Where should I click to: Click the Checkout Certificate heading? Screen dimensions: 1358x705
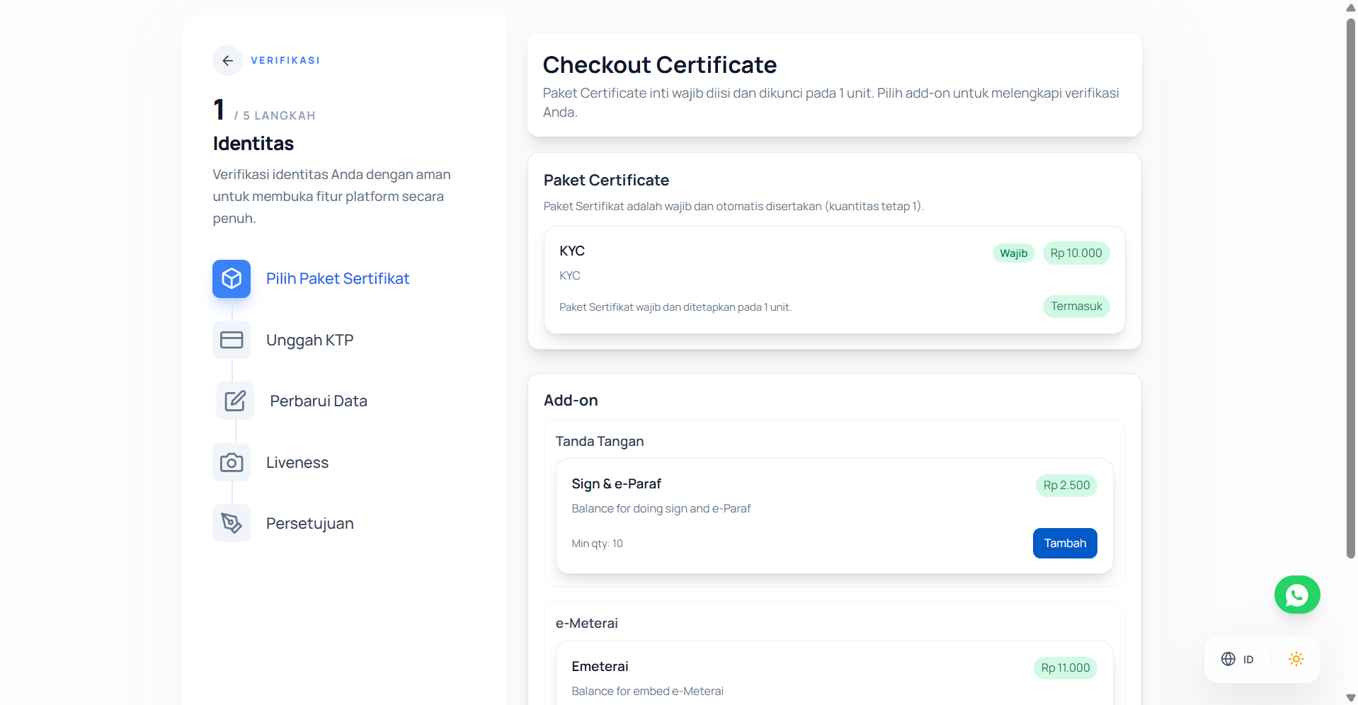[660, 65]
